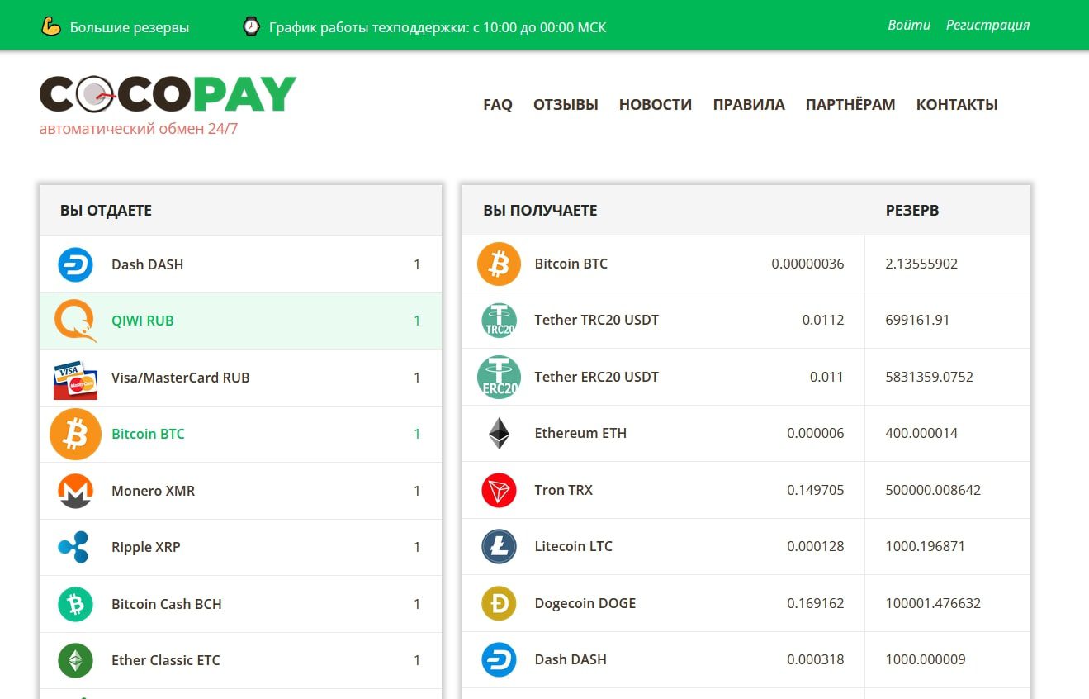
Task: Click the Ripple XRP icon
Action: tap(73, 547)
